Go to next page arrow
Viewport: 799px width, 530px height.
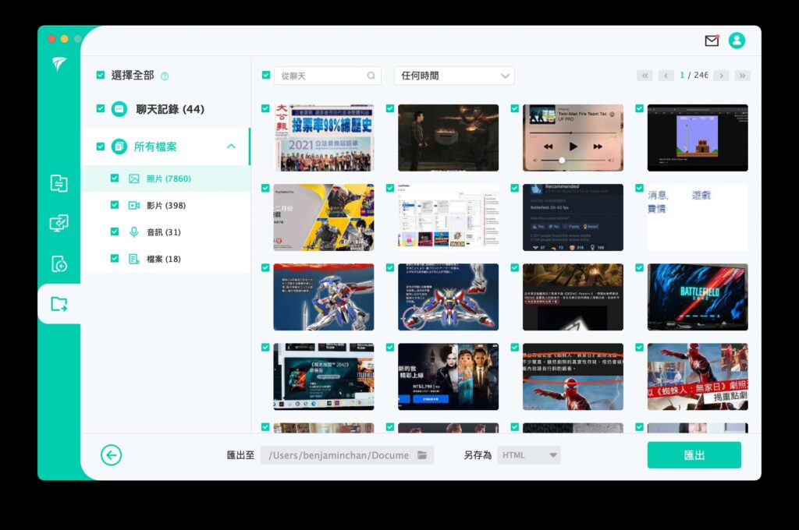(721, 76)
